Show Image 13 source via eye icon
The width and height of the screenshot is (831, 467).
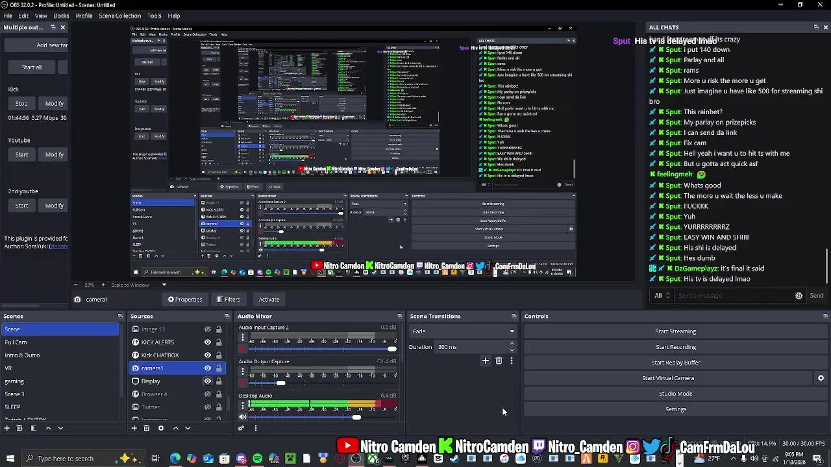pyautogui.click(x=208, y=329)
